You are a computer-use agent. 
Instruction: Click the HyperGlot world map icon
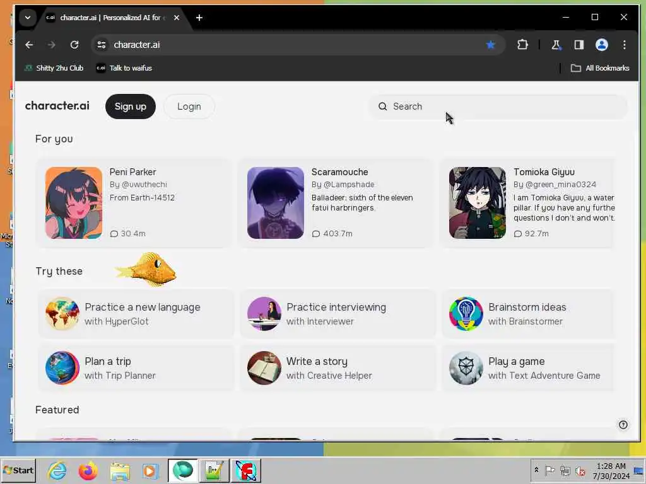62,314
